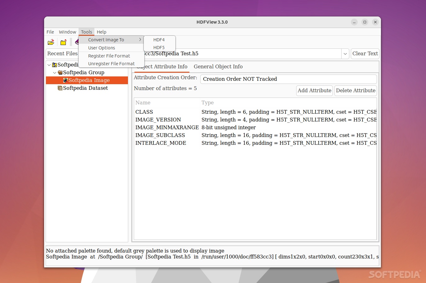Choose Convert Image To menu entry
Screen dimensions: 426x283
point(111,40)
